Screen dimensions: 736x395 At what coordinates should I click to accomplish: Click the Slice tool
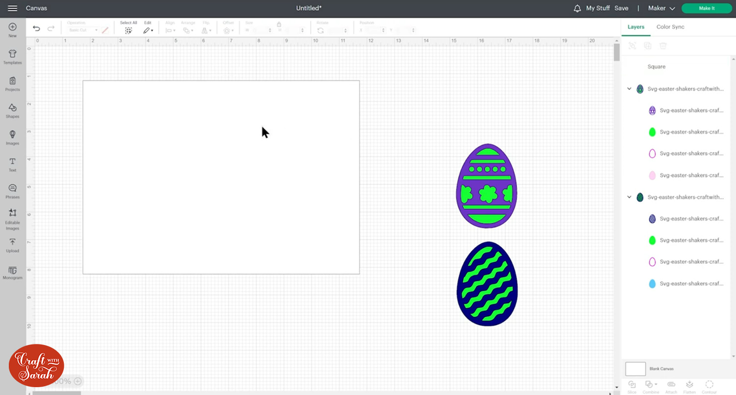coord(632,387)
